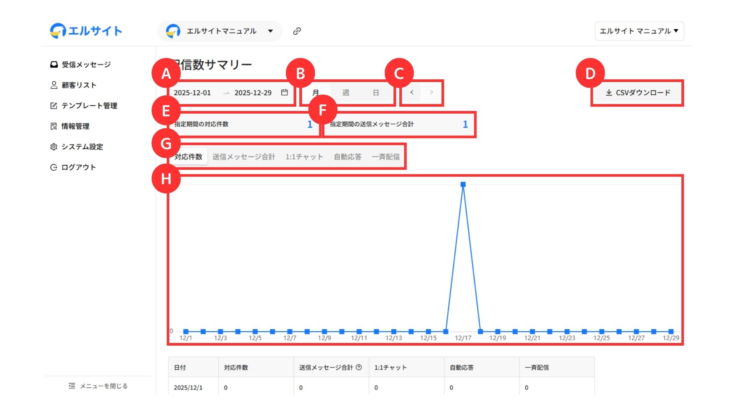The image size is (733, 412).
Task: Switch to the 送信メッセージ合計 tab
Action: [x=244, y=157]
